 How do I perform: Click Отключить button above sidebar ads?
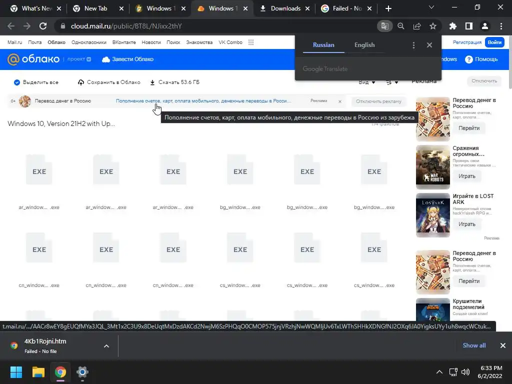click(x=484, y=81)
